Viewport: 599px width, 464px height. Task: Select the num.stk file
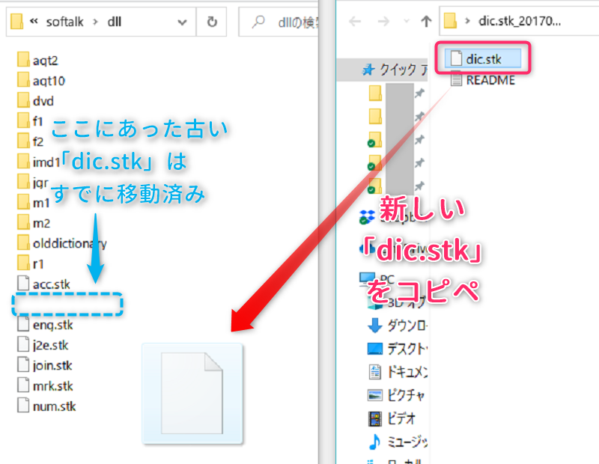[54, 406]
